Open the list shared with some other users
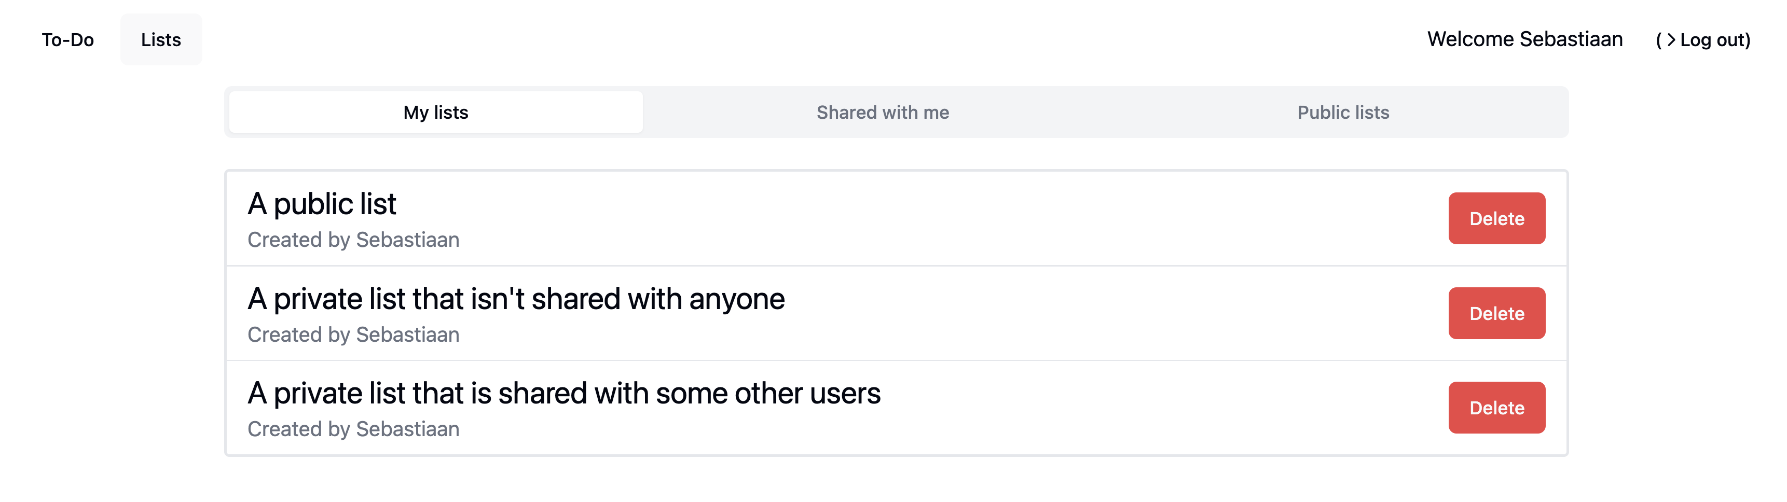 pos(564,393)
